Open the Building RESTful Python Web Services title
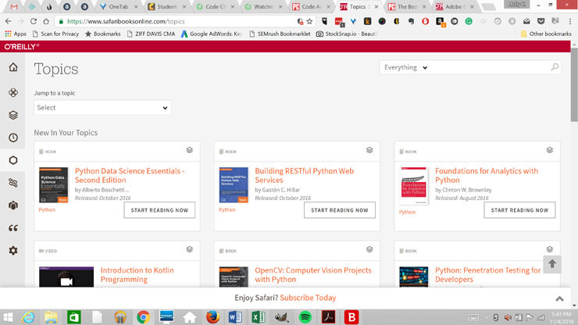The image size is (578, 325). [x=305, y=175]
